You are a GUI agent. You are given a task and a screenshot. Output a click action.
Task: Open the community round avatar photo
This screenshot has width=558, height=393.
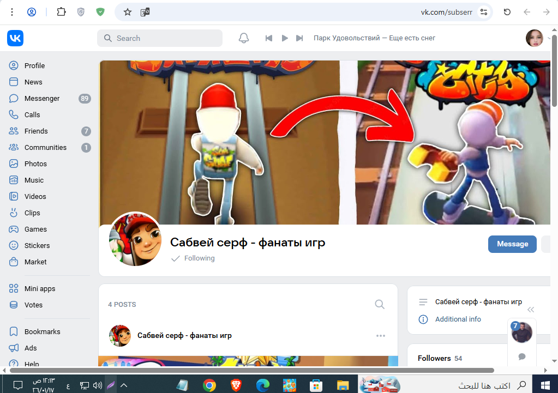(x=135, y=240)
